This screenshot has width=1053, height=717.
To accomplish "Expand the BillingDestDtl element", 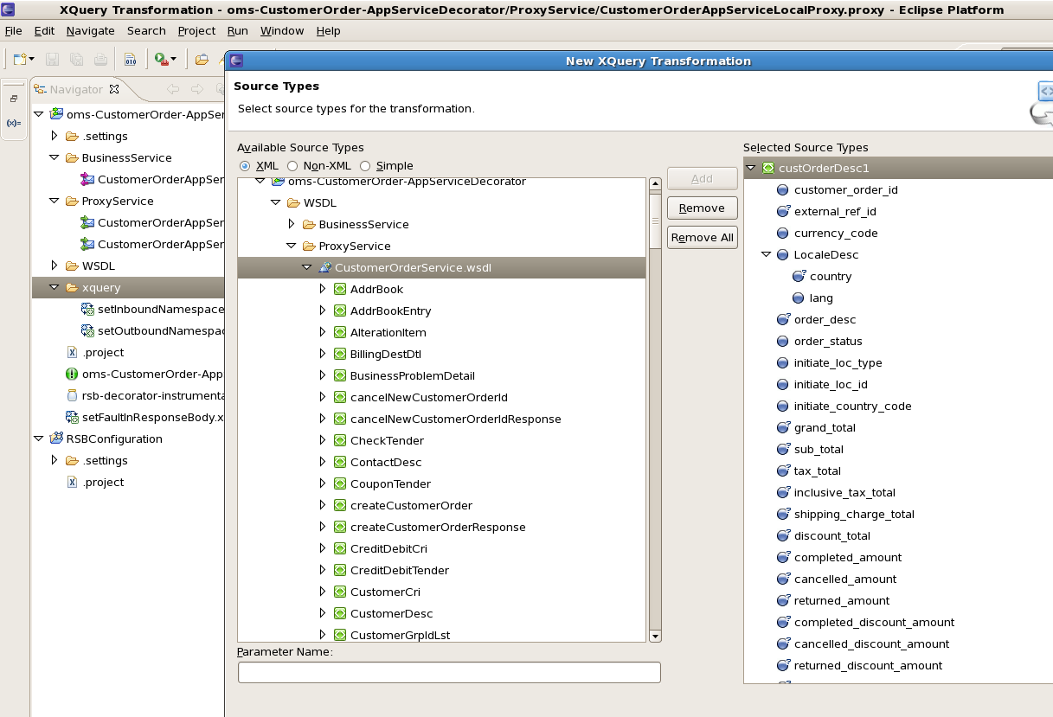I will click(322, 354).
